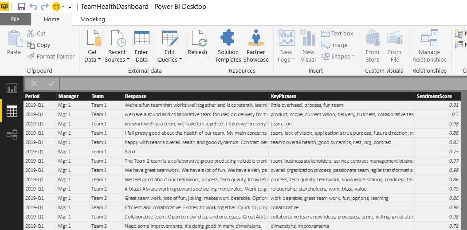Click the Redo arrow icon
Image resolution: width=467 pixels, height=230 pixels.
coord(44,7)
